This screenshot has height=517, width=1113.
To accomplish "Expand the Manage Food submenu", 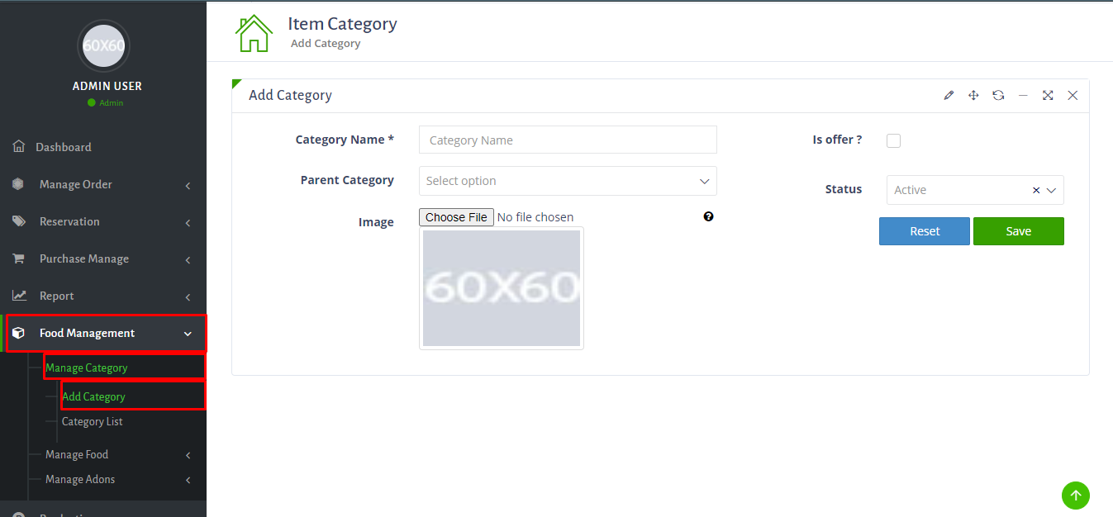I will [77, 454].
